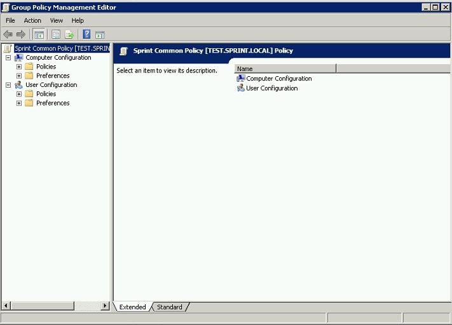Screen dimensions: 452x325
Task: Toggle Show/Hide Action Pane toolbar icon
Action: (100, 35)
